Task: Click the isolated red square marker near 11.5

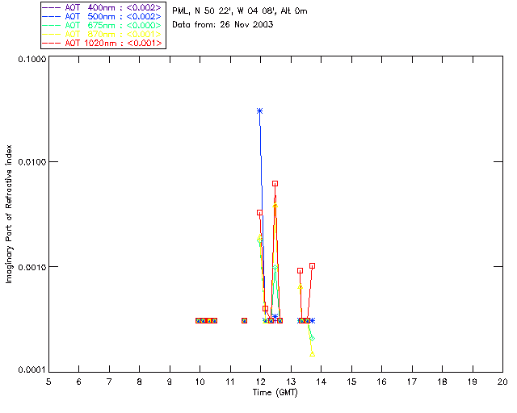Action: click(x=244, y=320)
